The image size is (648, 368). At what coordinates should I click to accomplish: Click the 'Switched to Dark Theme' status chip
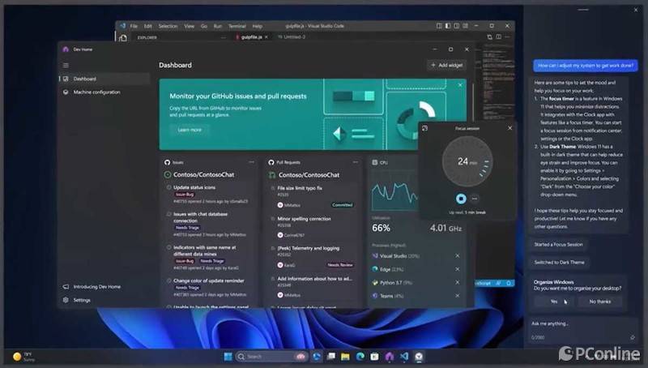tap(559, 262)
